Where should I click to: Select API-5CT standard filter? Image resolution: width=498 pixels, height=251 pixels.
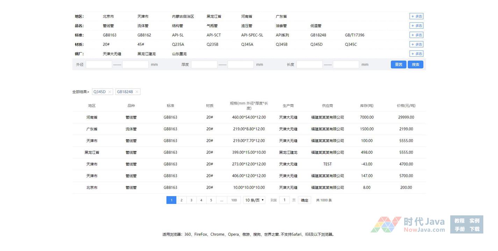click(x=214, y=35)
